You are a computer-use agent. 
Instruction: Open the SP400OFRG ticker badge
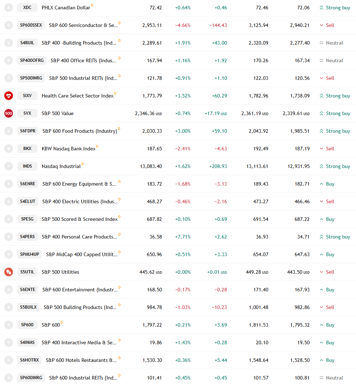32,60
